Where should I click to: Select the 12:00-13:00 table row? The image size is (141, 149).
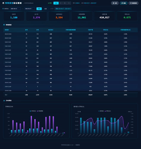coord(70,50)
